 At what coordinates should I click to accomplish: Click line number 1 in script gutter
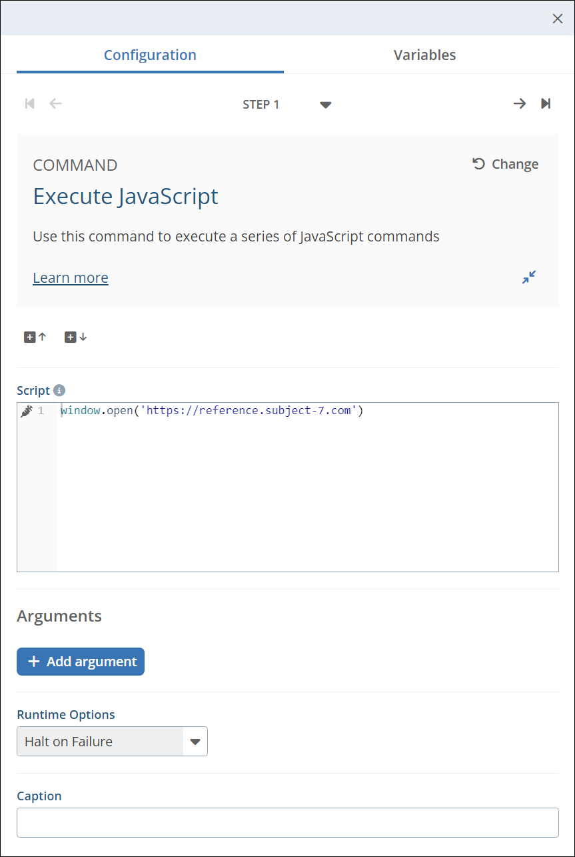[x=41, y=411]
